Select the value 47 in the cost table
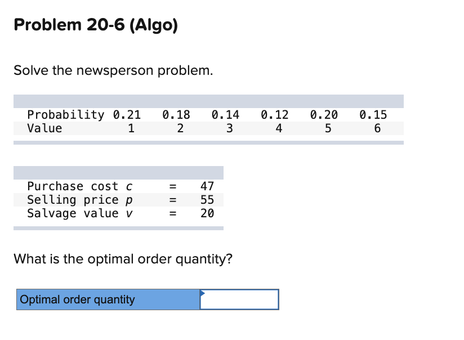The height and width of the screenshot is (340, 464). point(207,186)
